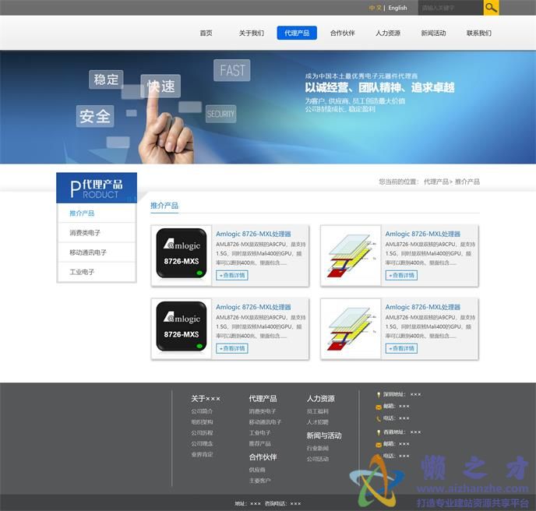
Task: Open the top-left Amlogic 8726-MXS chip image
Action: click(x=182, y=254)
